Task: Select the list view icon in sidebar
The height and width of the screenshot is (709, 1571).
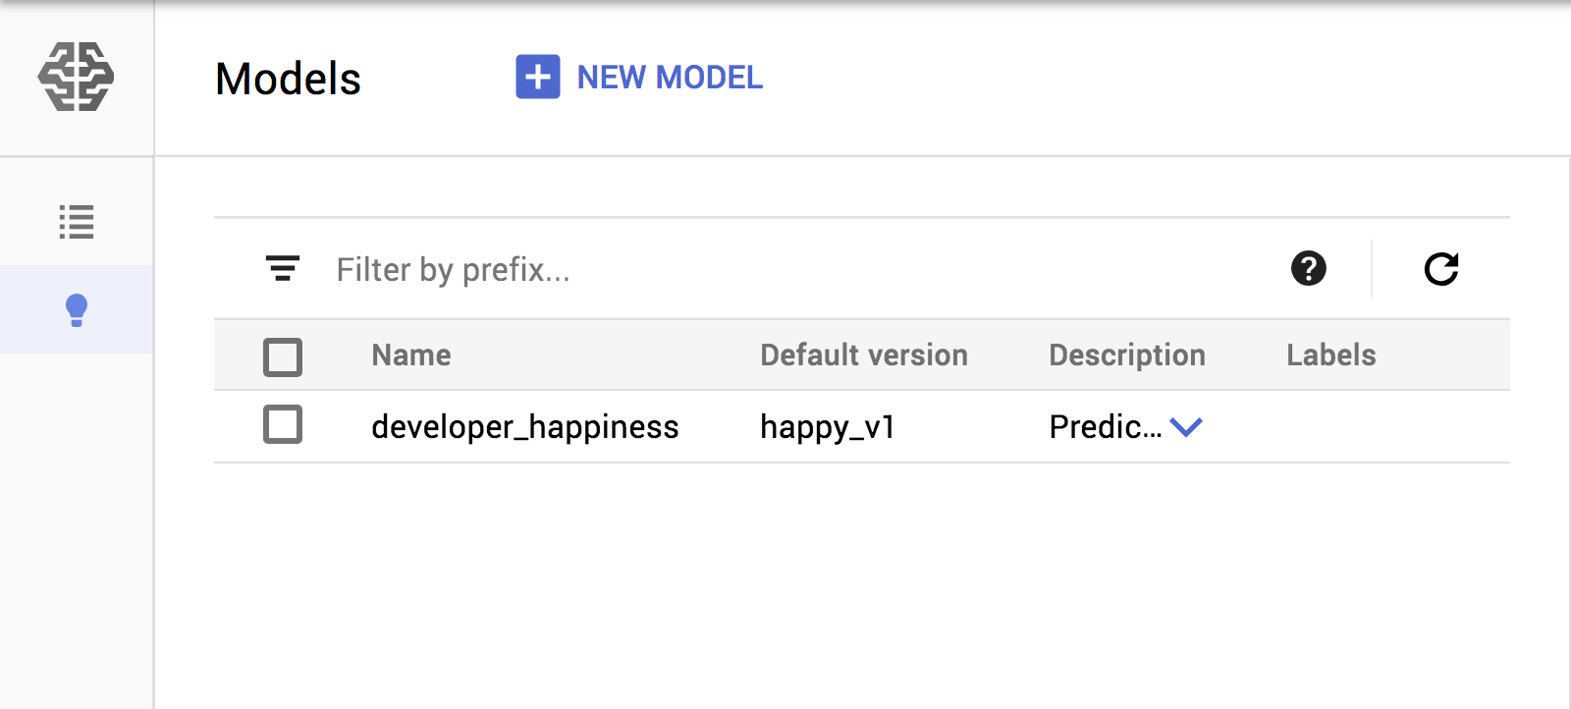Action: pyautogui.click(x=77, y=223)
